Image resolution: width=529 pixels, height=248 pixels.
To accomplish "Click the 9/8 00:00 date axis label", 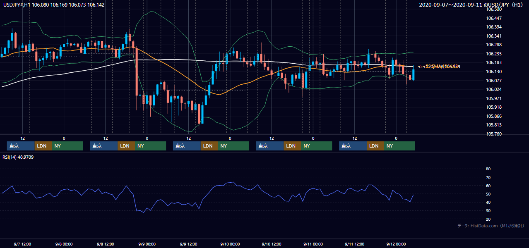I will point(64,244).
